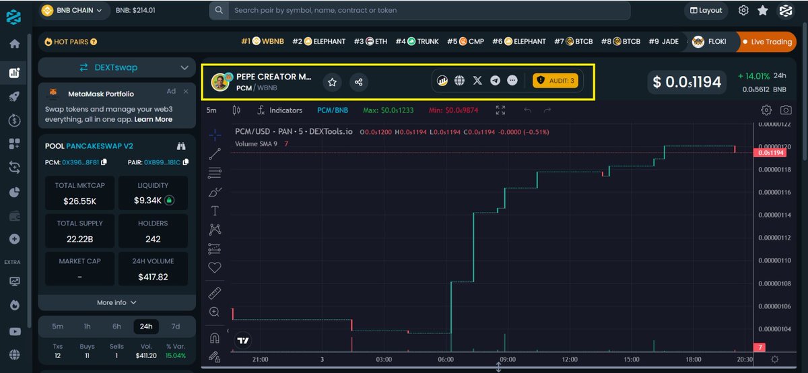Select the brush drawing tool
This screenshot has width=808, height=373.
[215, 192]
